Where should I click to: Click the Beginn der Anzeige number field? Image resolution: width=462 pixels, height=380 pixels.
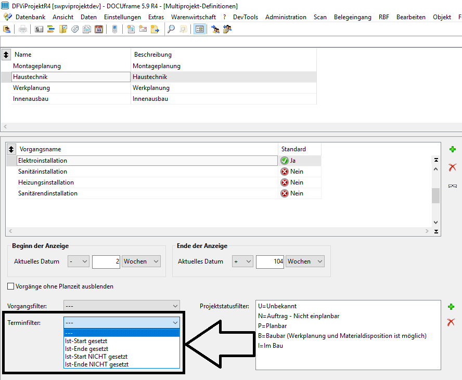pyautogui.click(x=106, y=261)
